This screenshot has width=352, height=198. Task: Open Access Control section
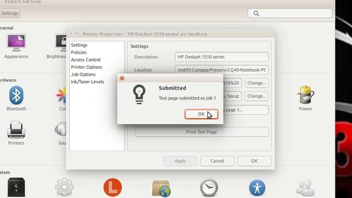[86, 60]
